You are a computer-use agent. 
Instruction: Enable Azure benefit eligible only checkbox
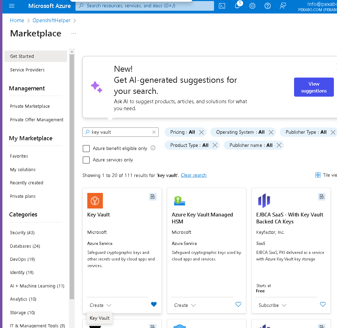(86, 149)
